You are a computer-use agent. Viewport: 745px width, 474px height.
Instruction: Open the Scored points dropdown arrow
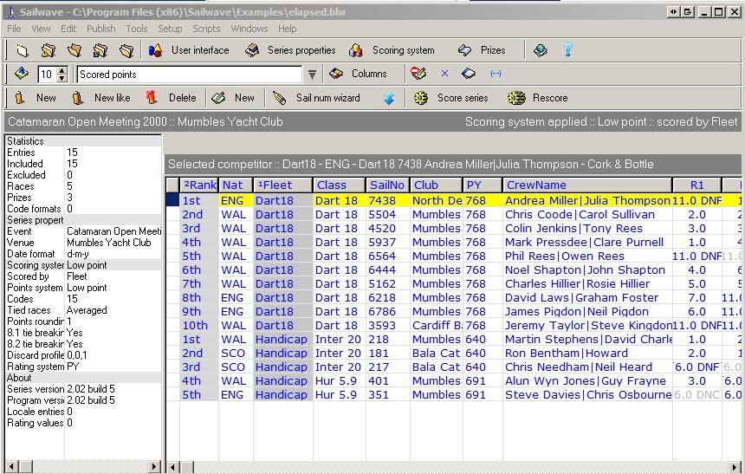pos(312,75)
